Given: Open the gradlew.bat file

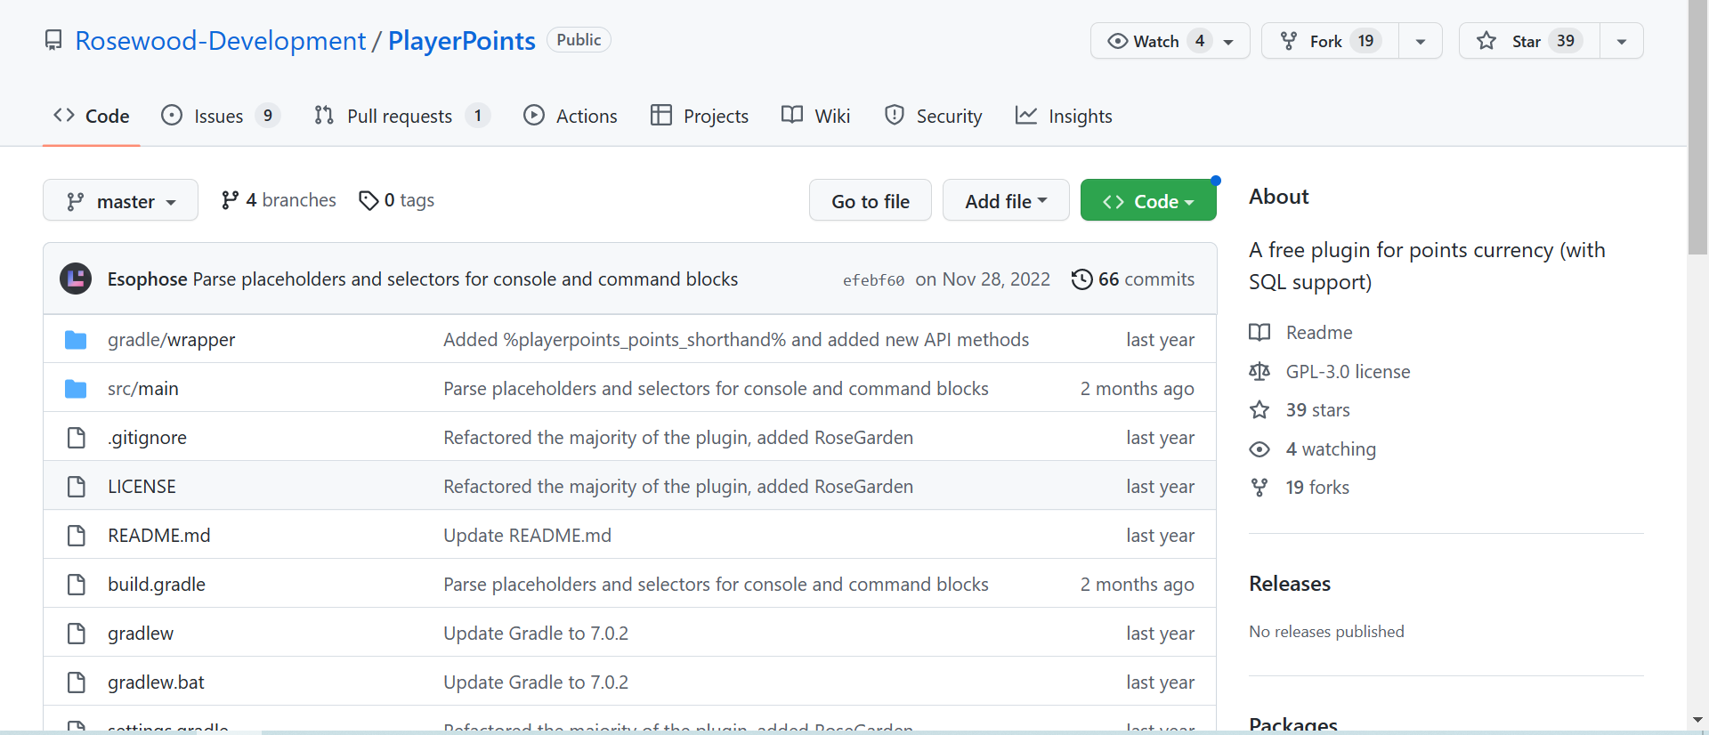Looking at the screenshot, I should click(156, 682).
